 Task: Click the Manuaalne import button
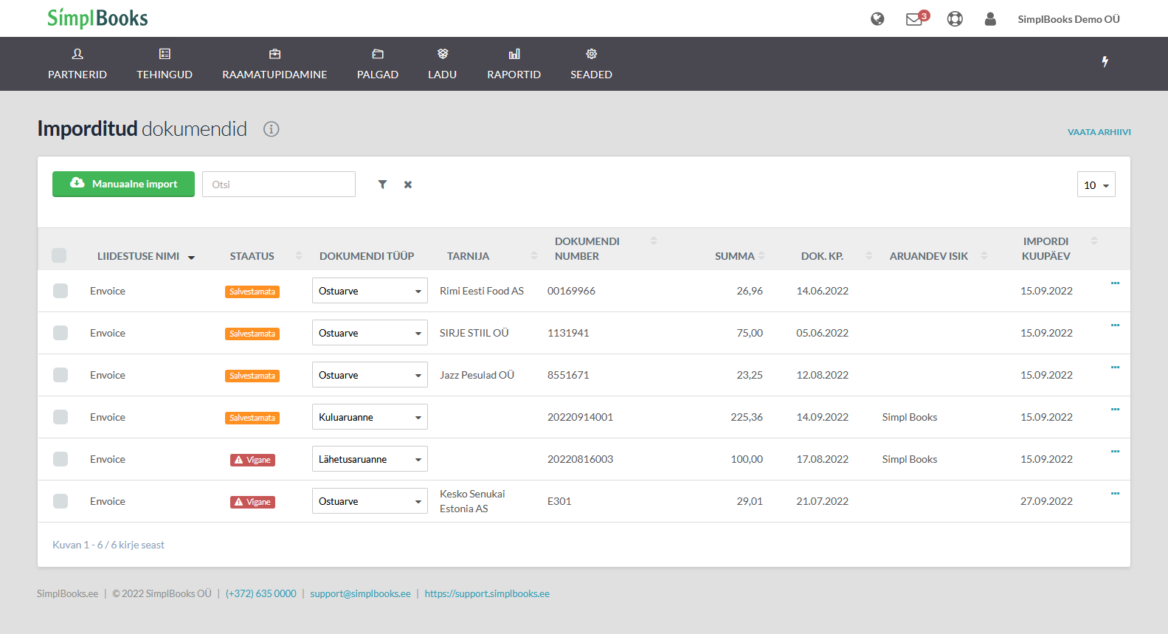point(123,185)
